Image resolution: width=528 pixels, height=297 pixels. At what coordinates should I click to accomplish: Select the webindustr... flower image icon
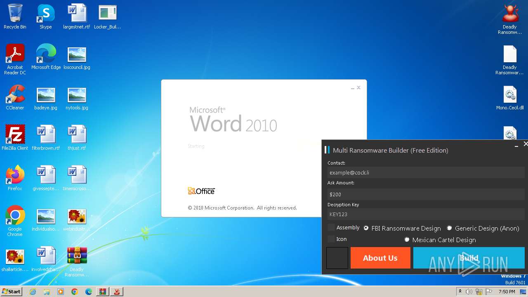tap(77, 219)
